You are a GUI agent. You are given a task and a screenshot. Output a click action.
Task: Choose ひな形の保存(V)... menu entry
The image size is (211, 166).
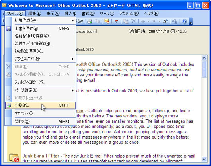[x=40, y=51]
